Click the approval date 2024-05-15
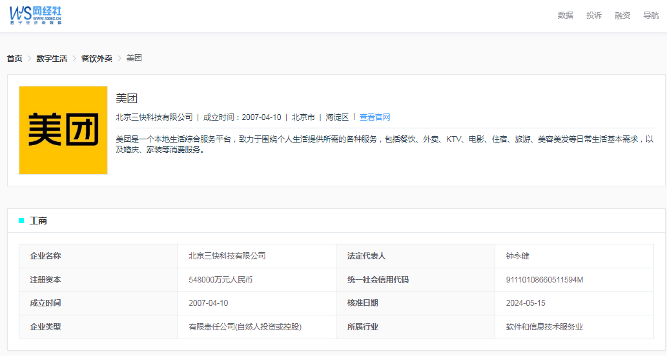 526,303
